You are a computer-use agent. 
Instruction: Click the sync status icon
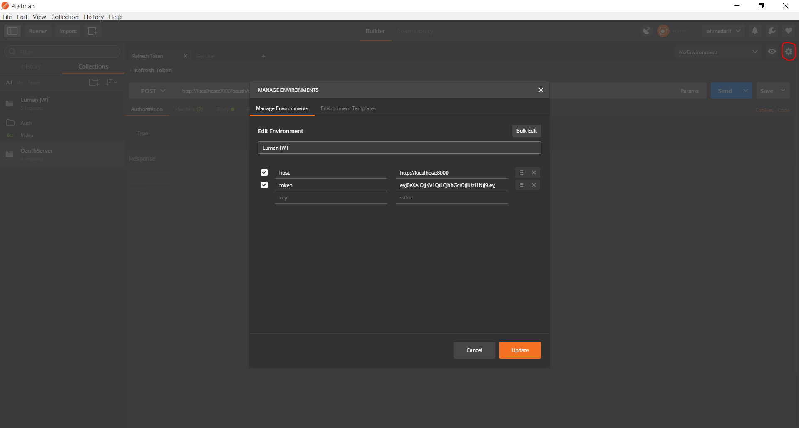click(x=663, y=31)
